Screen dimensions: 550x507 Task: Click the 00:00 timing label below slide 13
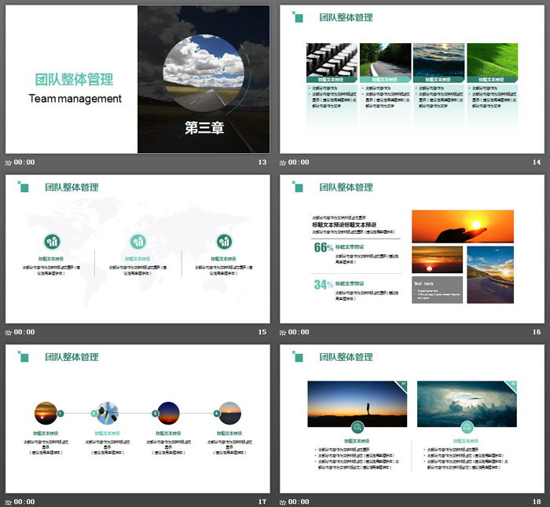click(24, 162)
